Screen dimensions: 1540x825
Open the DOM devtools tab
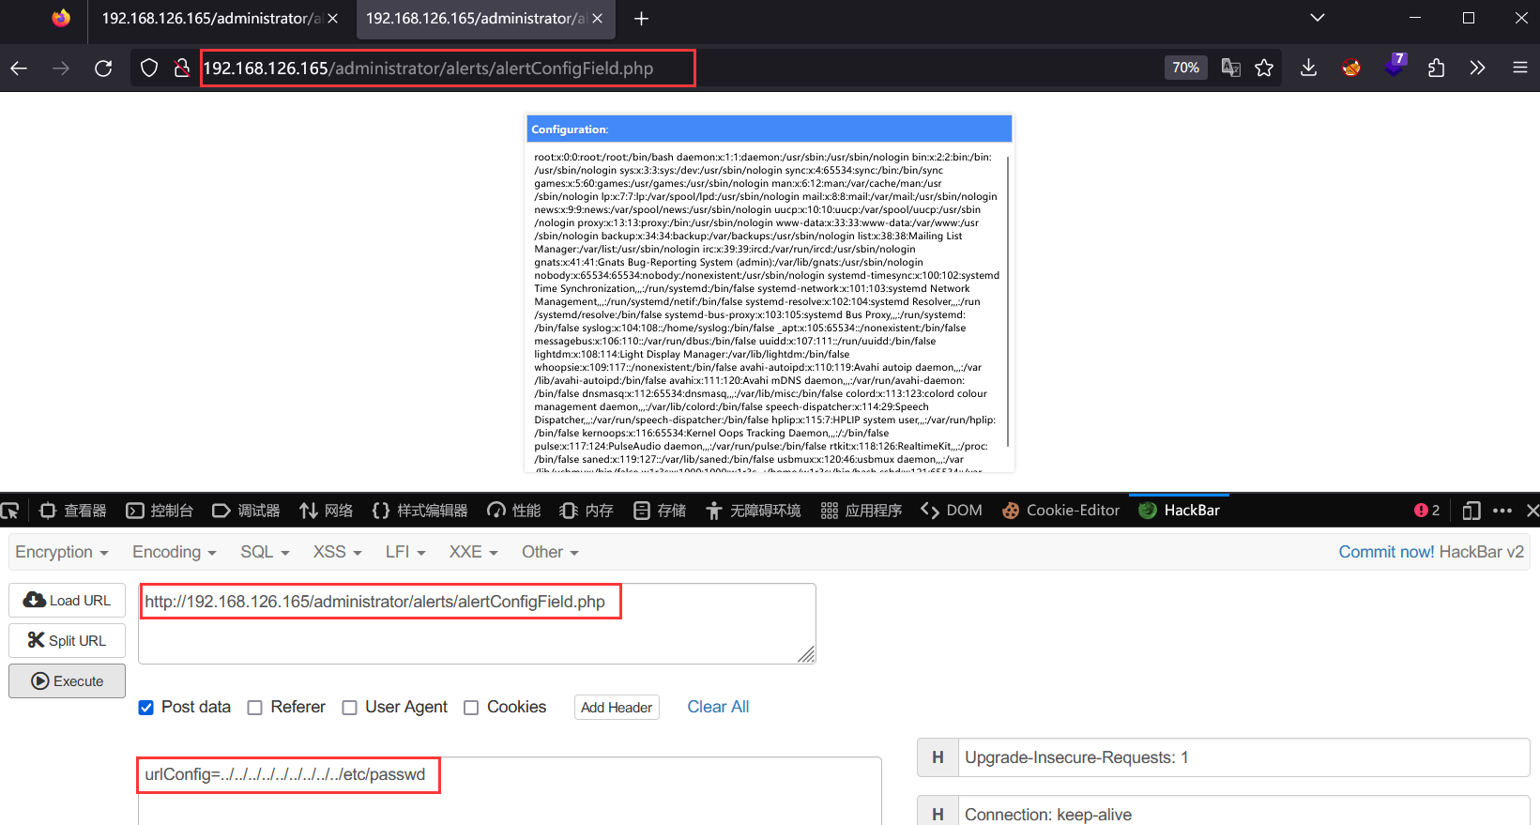[x=952, y=511]
